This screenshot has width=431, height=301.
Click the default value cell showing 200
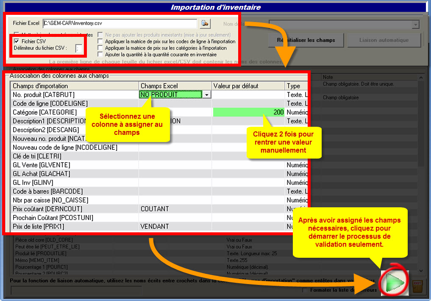(x=248, y=112)
